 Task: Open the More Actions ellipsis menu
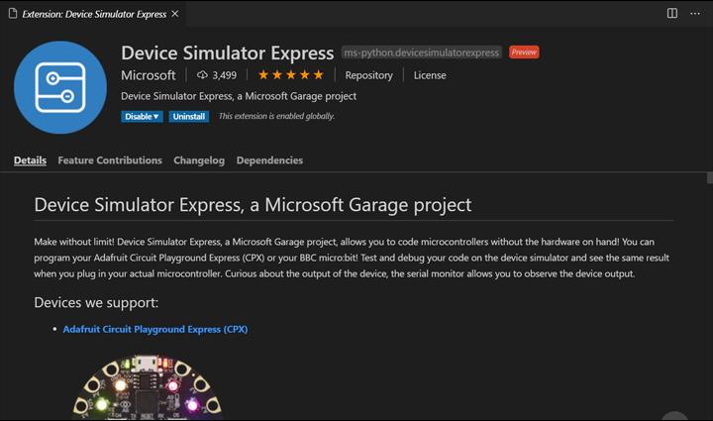(x=696, y=13)
